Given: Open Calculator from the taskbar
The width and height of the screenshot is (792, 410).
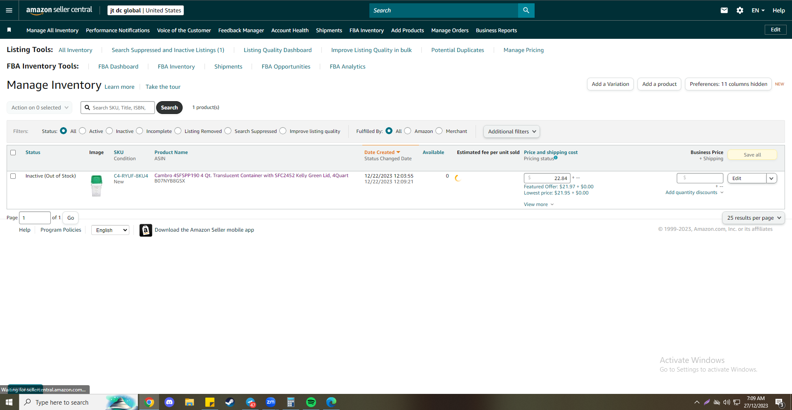Looking at the screenshot, I should [291, 402].
